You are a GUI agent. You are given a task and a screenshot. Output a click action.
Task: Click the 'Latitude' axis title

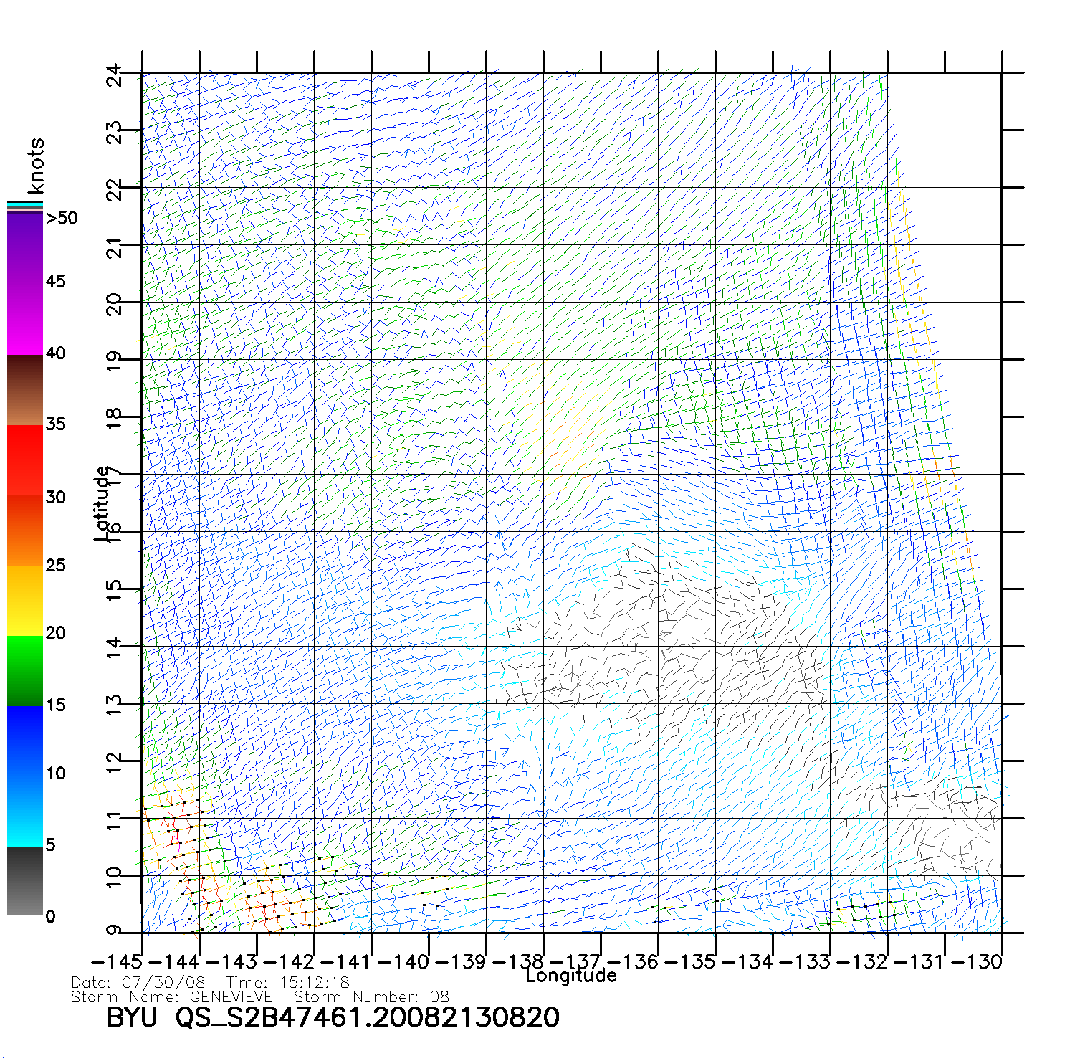pyautogui.click(x=102, y=503)
